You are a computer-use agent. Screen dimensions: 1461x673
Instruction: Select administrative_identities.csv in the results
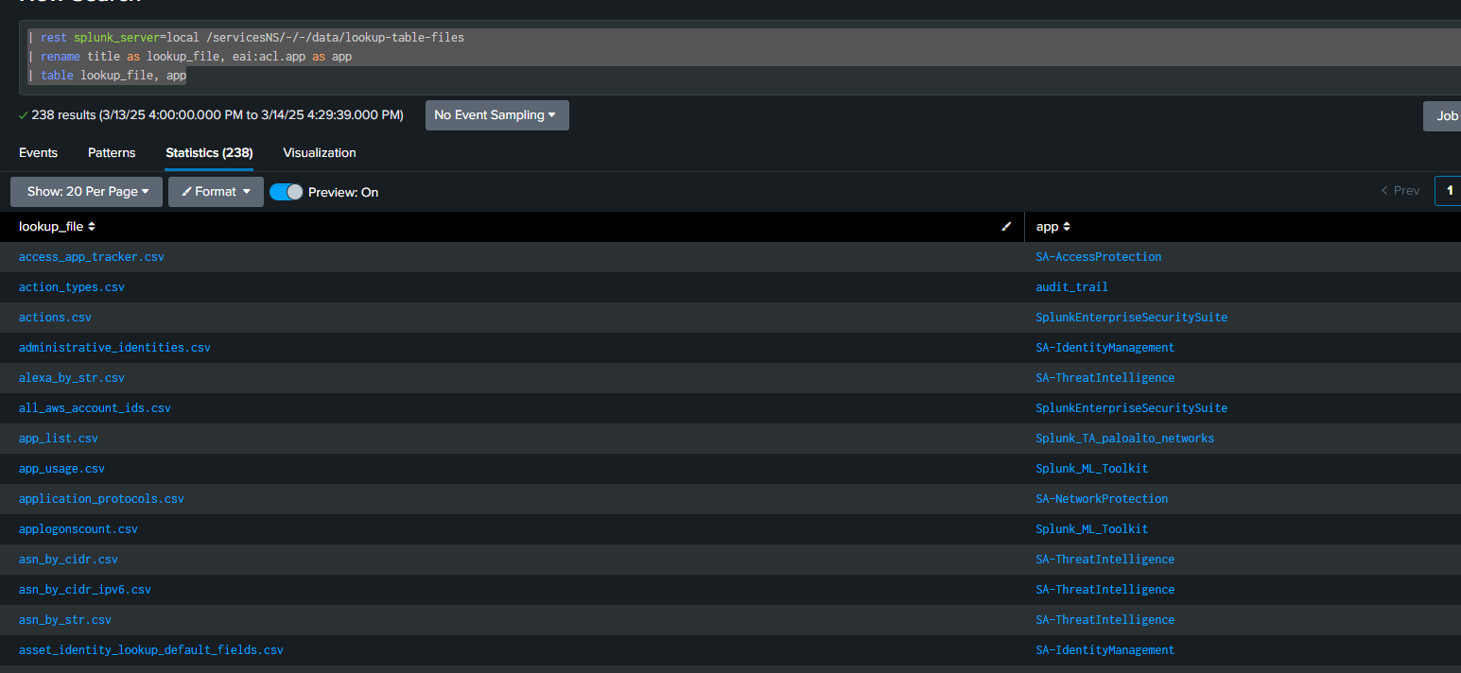pyautogui.click(x=114, y=348)
